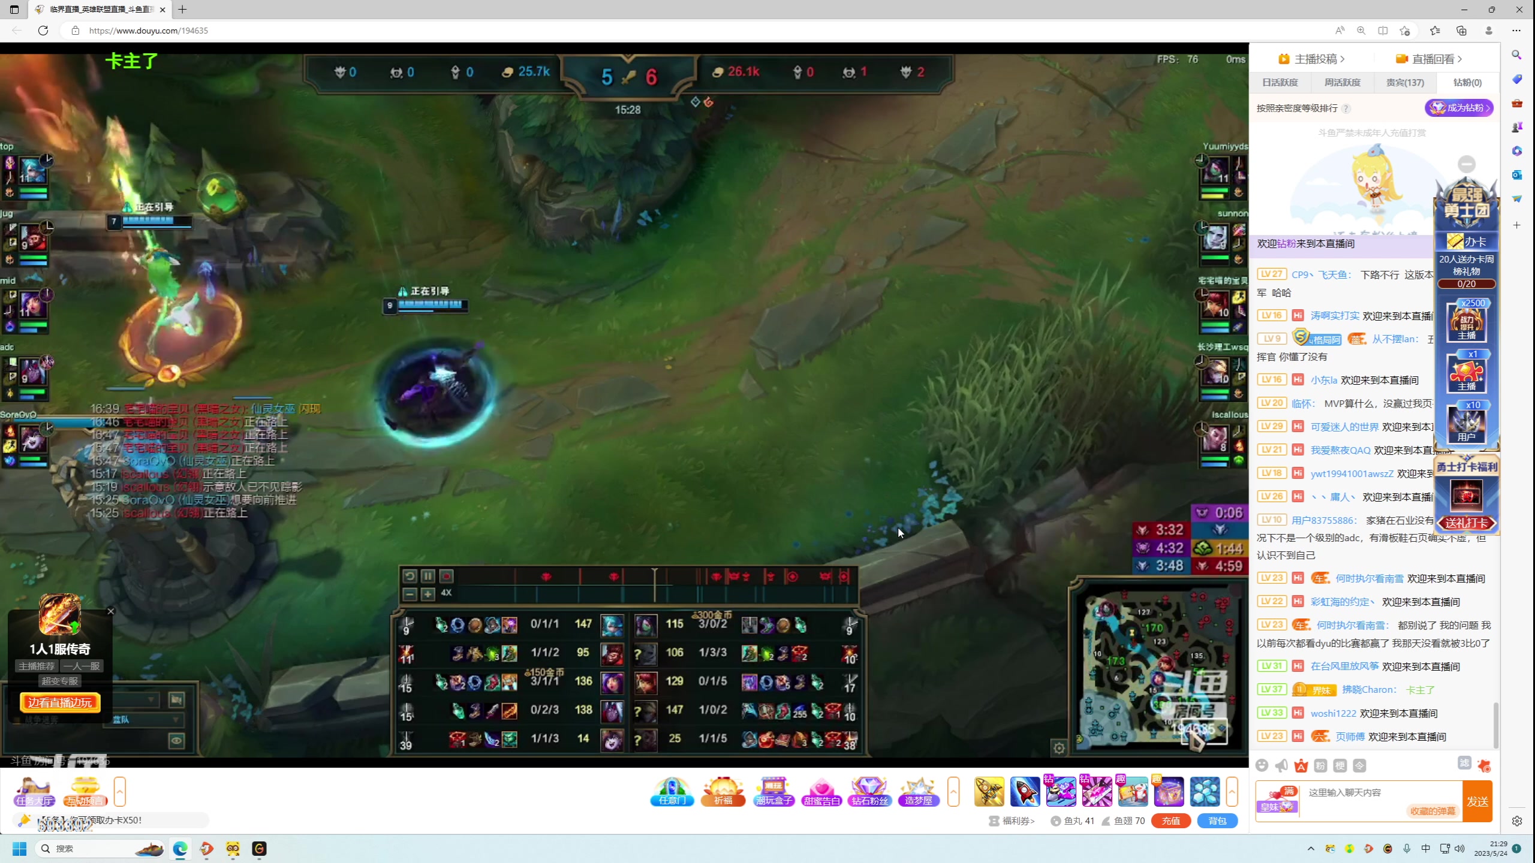Open the 直播回看 stream replay link

coord(1429,59)
